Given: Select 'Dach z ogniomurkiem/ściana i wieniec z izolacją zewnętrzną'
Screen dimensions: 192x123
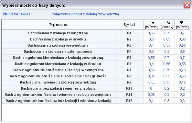Looking at the screenshot, I should point(96,95).
